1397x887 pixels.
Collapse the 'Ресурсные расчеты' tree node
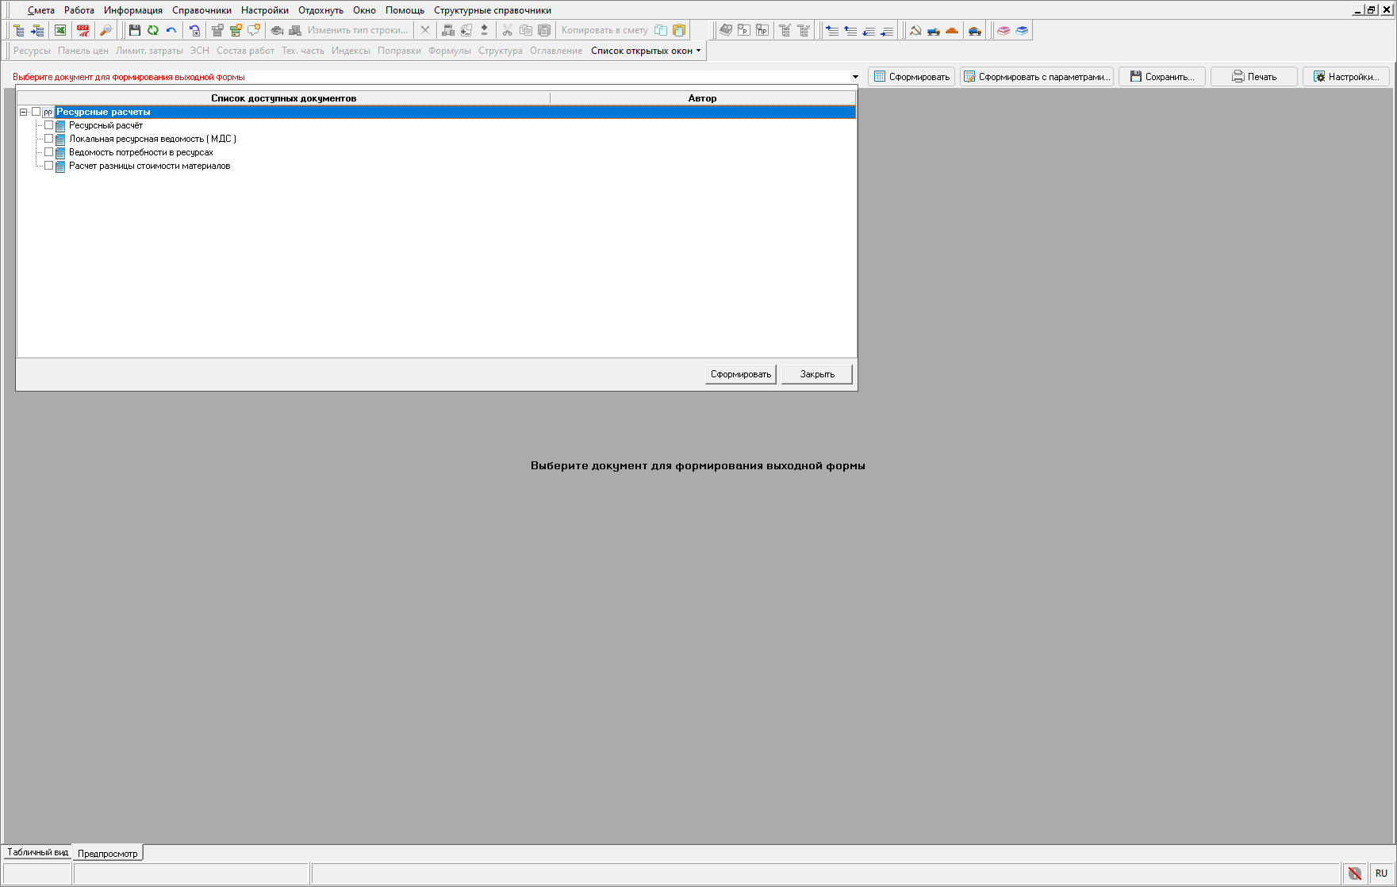[x=24, y=112]
